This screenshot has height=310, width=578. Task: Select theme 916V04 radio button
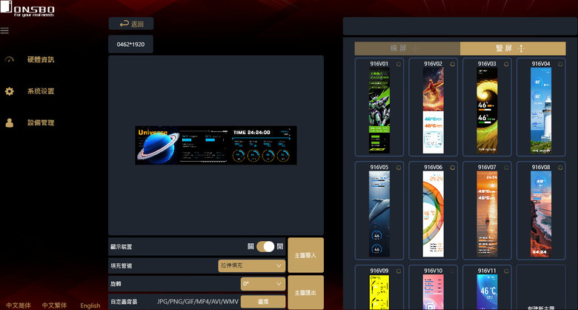[x=560, y=64]
